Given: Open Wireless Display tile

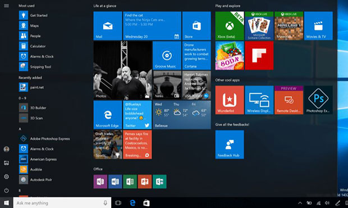Looking at the screenshot, I should tap(259, 100).
